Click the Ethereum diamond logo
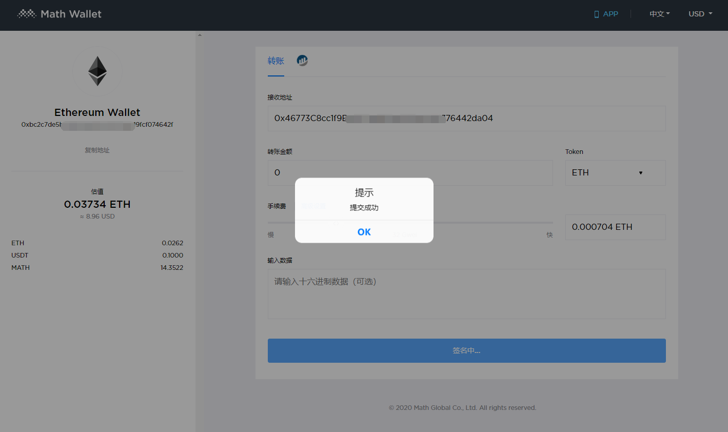This screenshot has height=432, width=728. pos(97,71)
